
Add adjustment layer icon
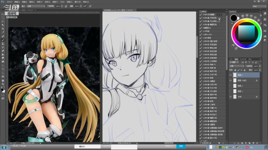click(246, 143)
